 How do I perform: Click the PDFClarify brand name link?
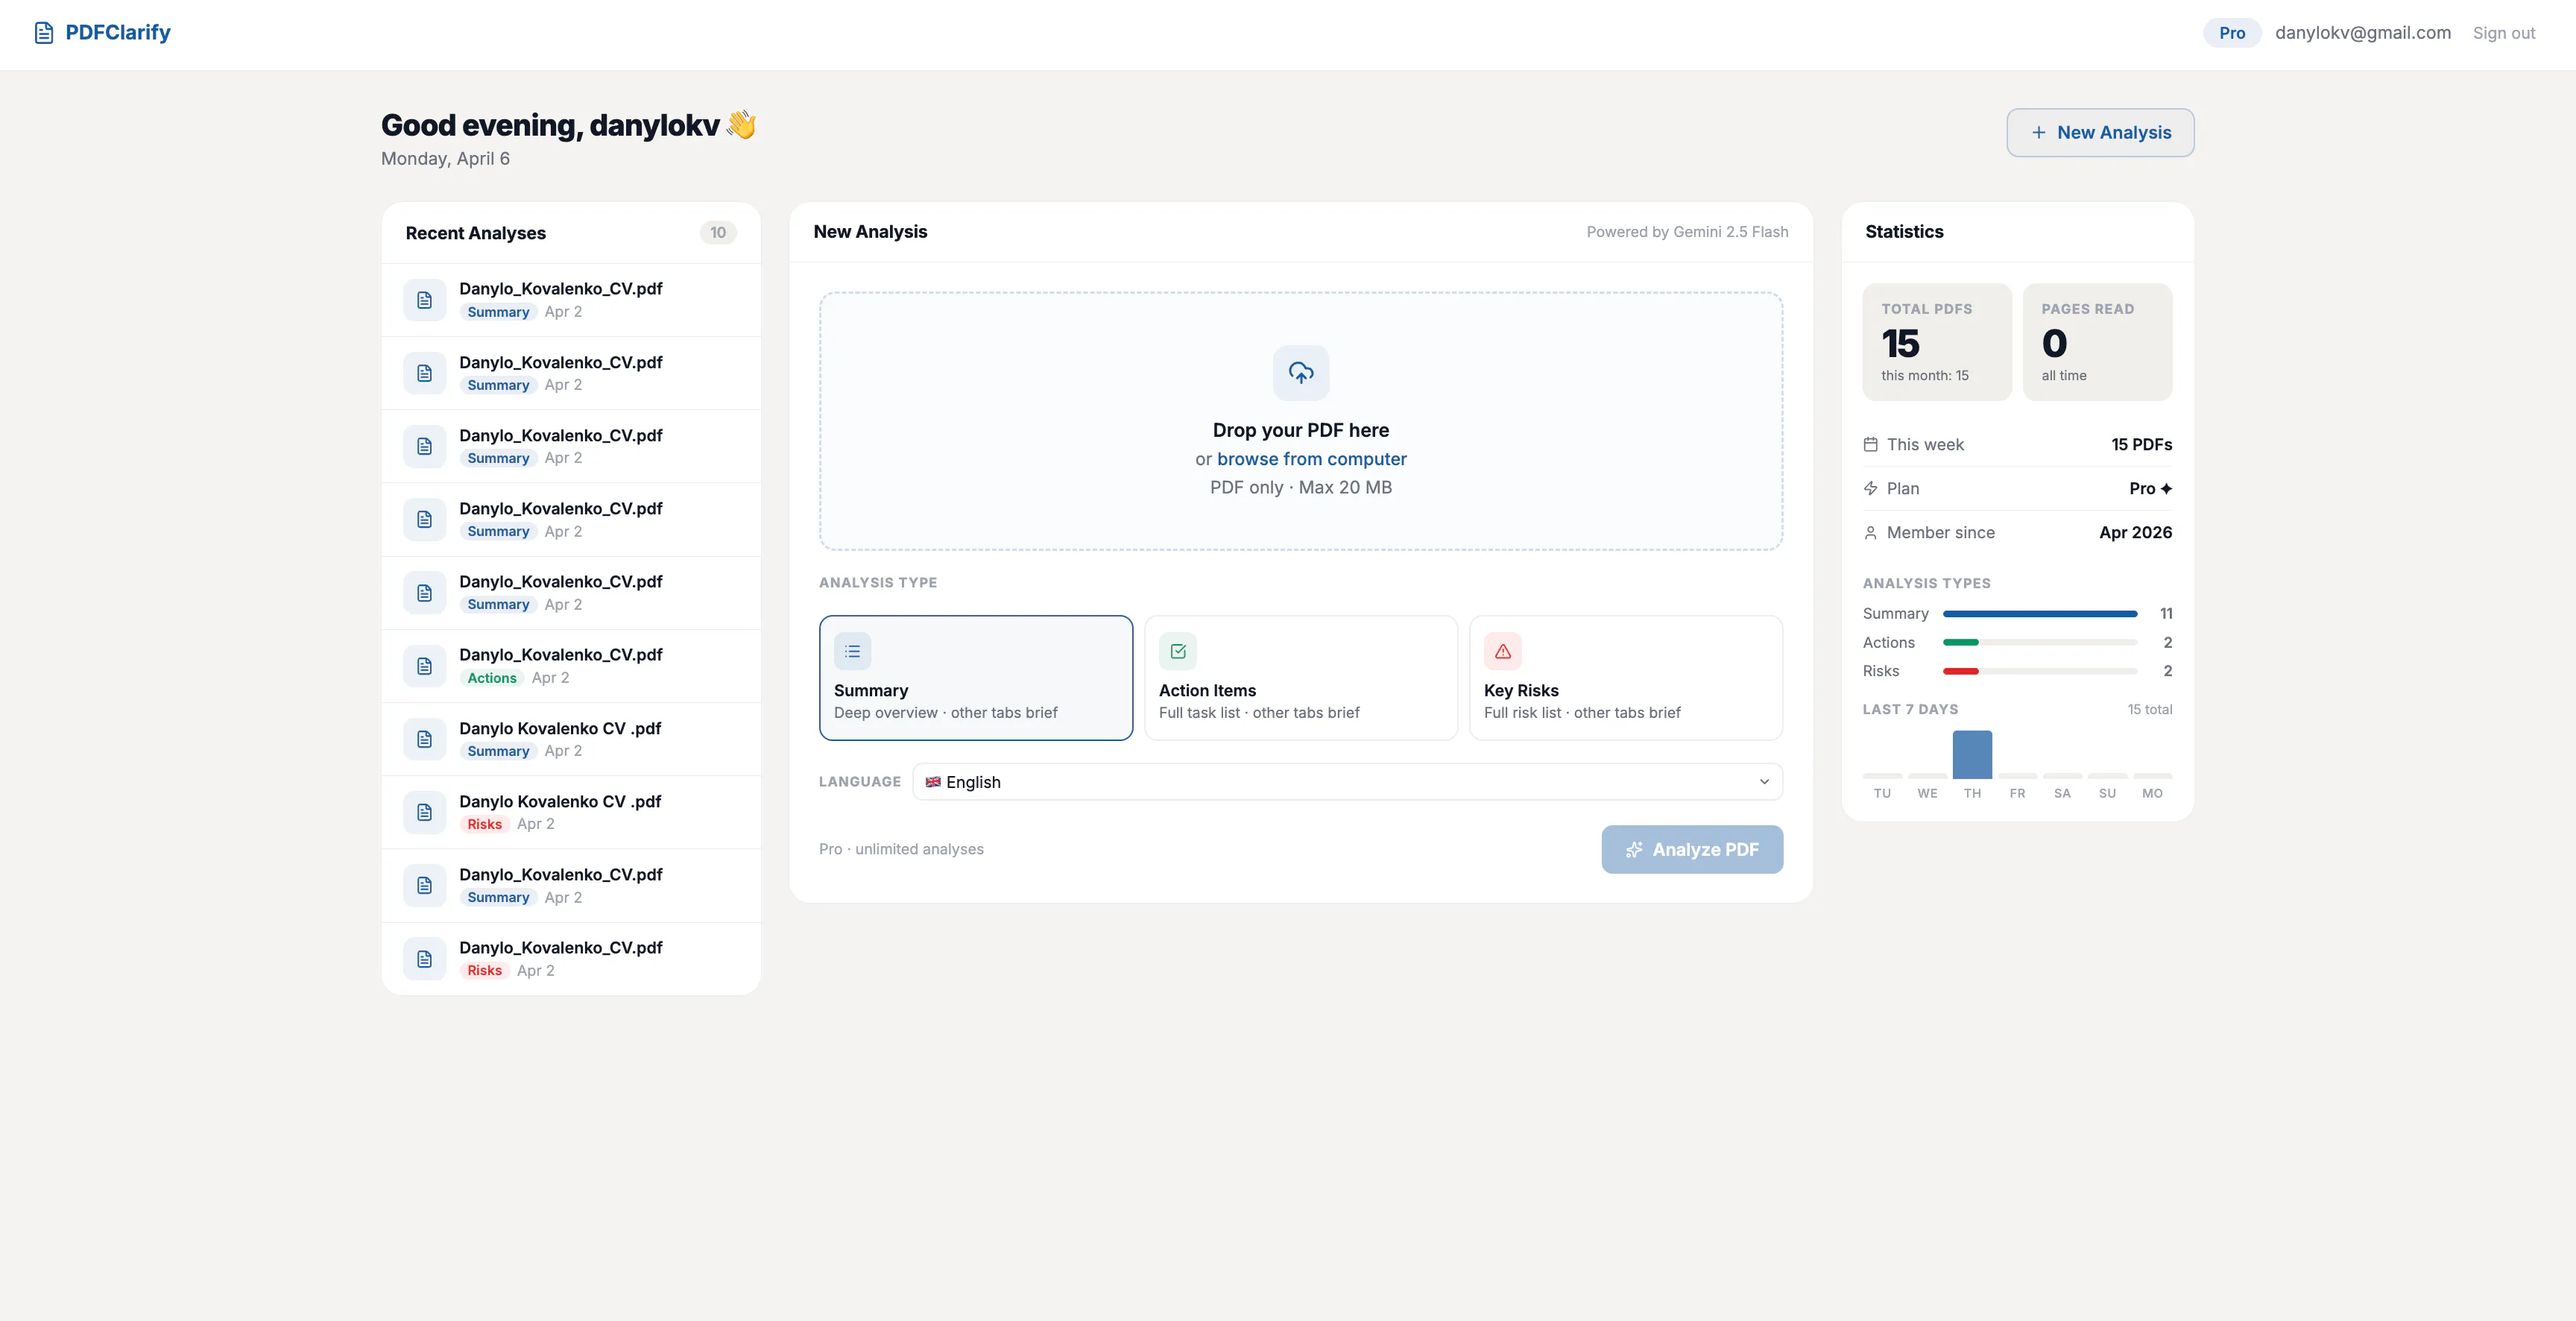(x=118, y=33)
